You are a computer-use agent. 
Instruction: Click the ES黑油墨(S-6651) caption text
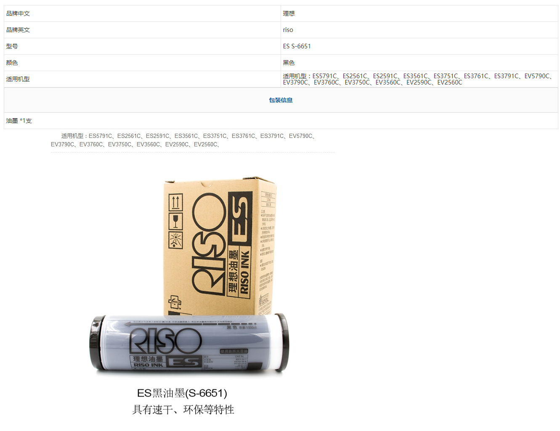click(x=182, y=393)
